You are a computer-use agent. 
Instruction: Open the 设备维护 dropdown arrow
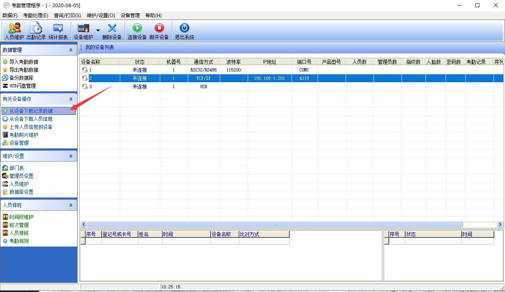point(98,30)
